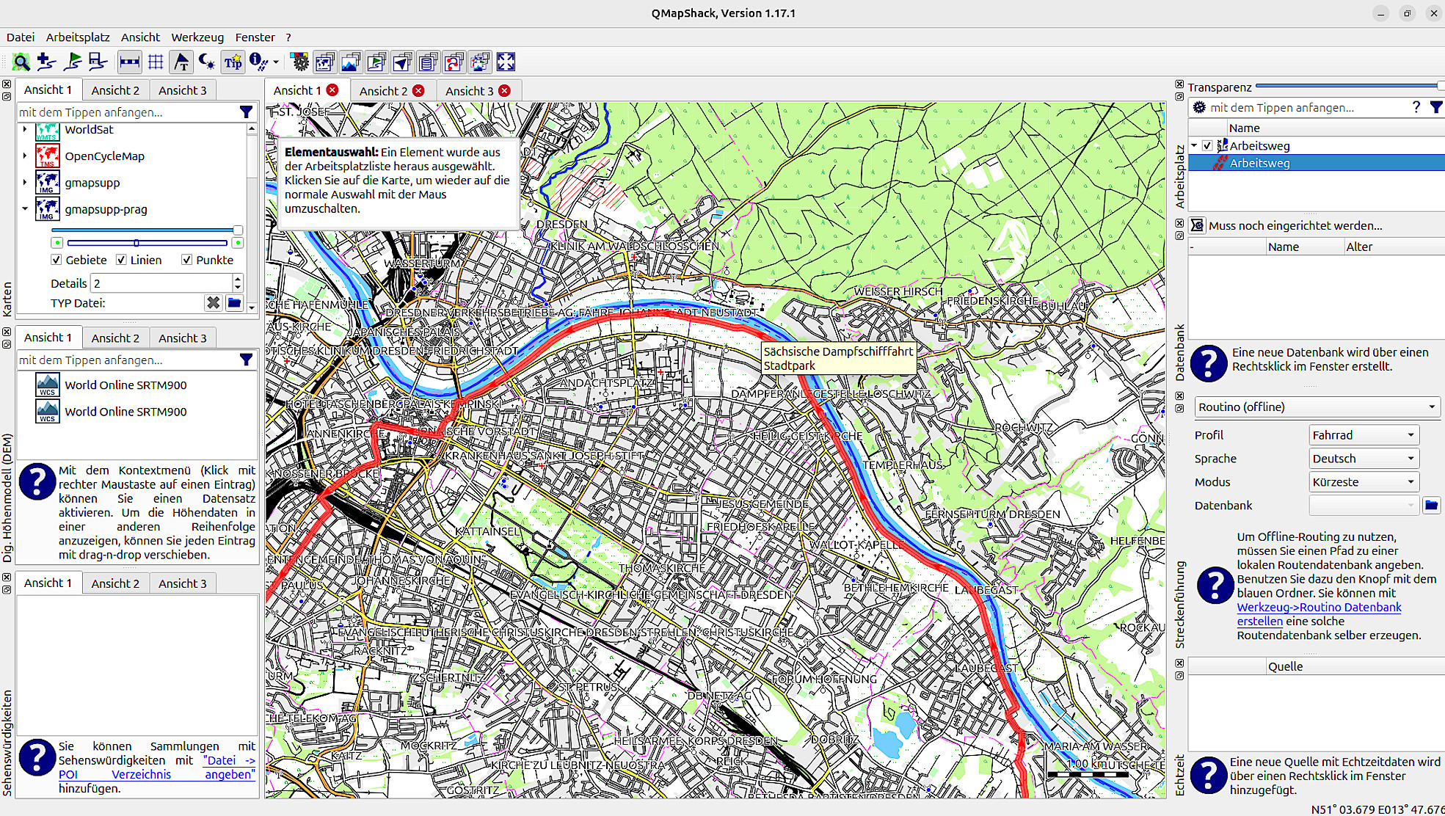Disable the Punkte checkbox
1445x816 pixels.
point(187,260)
